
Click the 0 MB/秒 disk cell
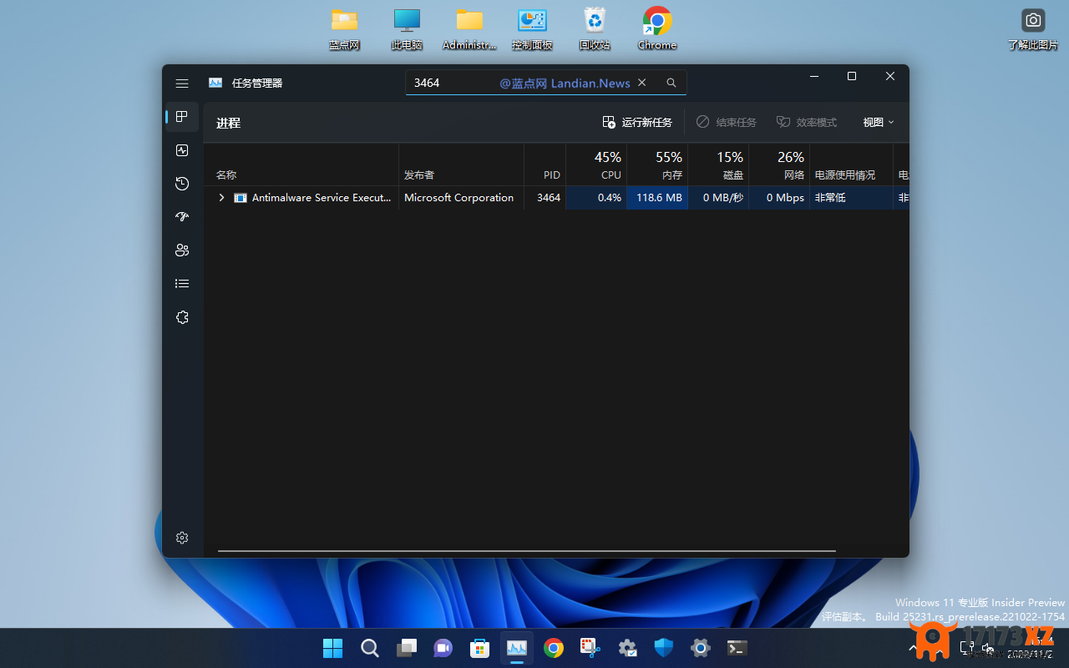[x=718, y=198]
